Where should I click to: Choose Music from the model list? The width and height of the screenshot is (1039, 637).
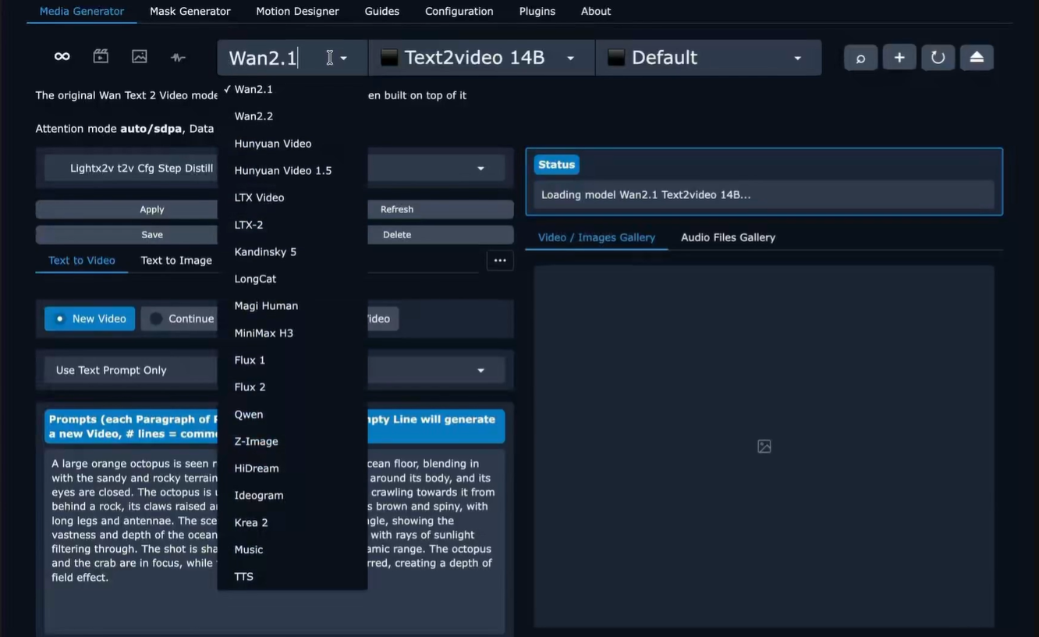coord(292,550)
